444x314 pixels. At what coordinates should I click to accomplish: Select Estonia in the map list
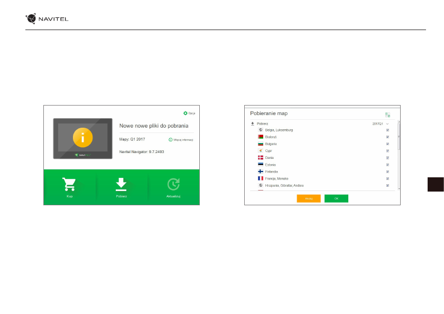[x=270, y=165]
